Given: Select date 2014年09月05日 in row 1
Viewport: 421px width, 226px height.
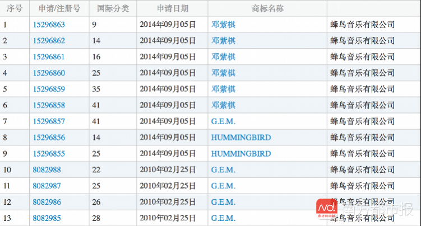Looking at the screenshot, I should (168, 25).
